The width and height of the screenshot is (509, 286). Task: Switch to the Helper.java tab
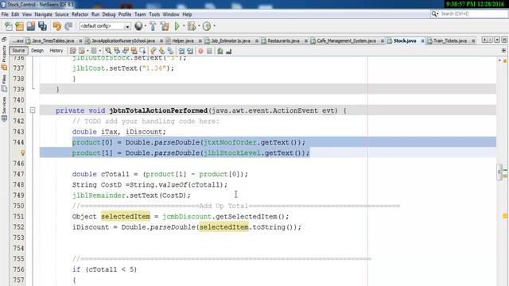(x=183, y=41)
